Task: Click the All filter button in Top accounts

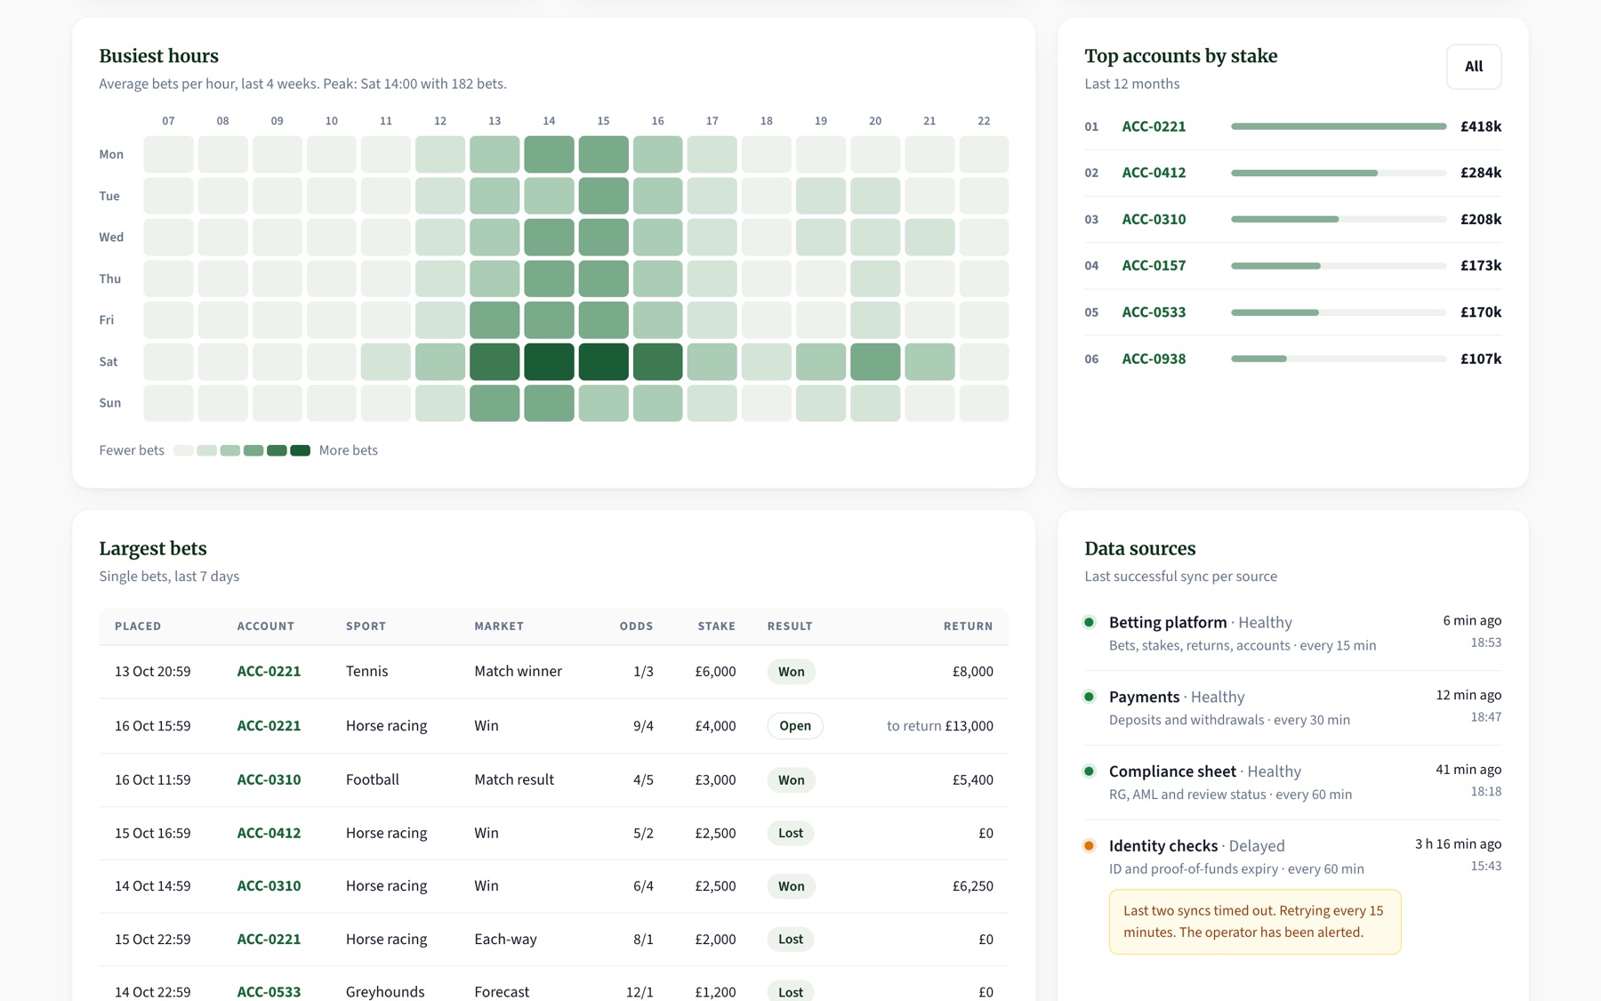Action: (1474, 67)
